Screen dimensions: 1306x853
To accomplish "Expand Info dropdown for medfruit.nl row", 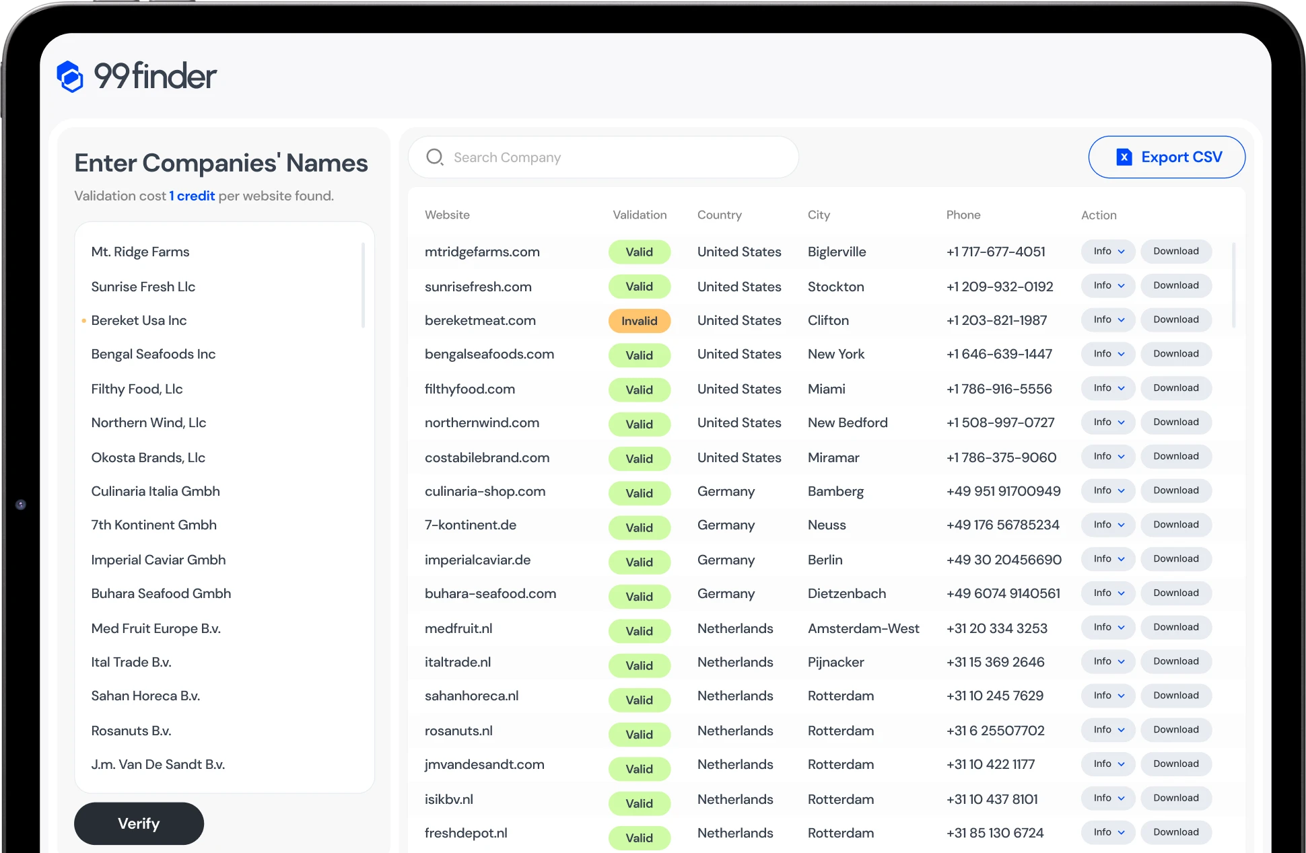I will (x=1108, y=627).
